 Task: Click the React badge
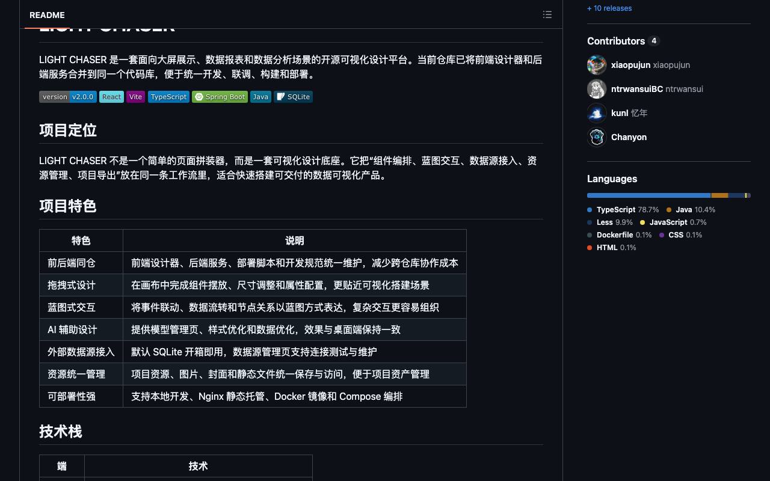pos(111,97)
